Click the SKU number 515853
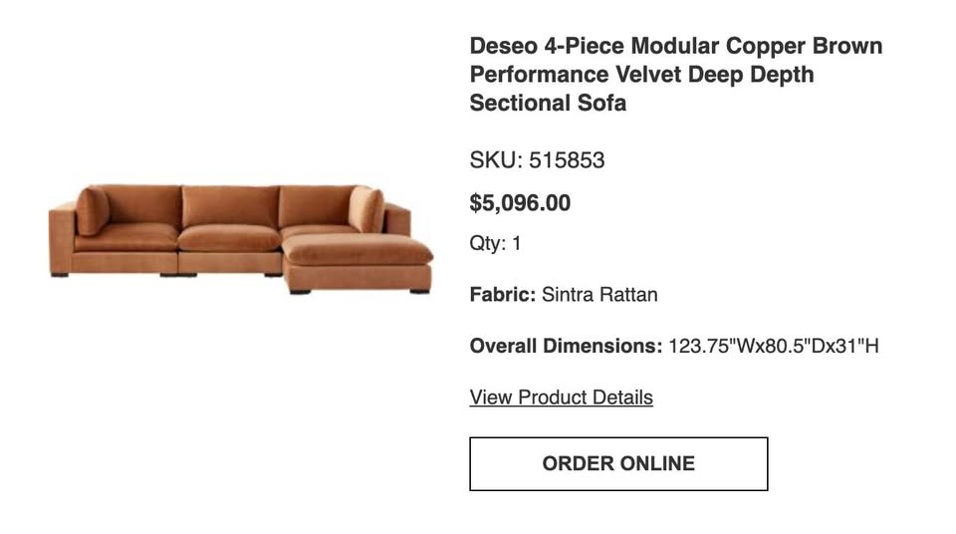Viewport: 956px width, 534px height. coord(567,160)
